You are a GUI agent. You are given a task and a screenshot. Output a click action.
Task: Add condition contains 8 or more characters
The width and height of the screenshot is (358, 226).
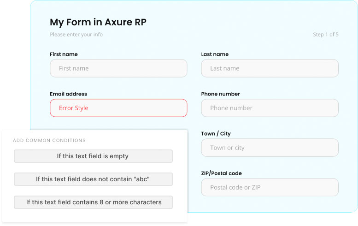(x=93, y=202)
